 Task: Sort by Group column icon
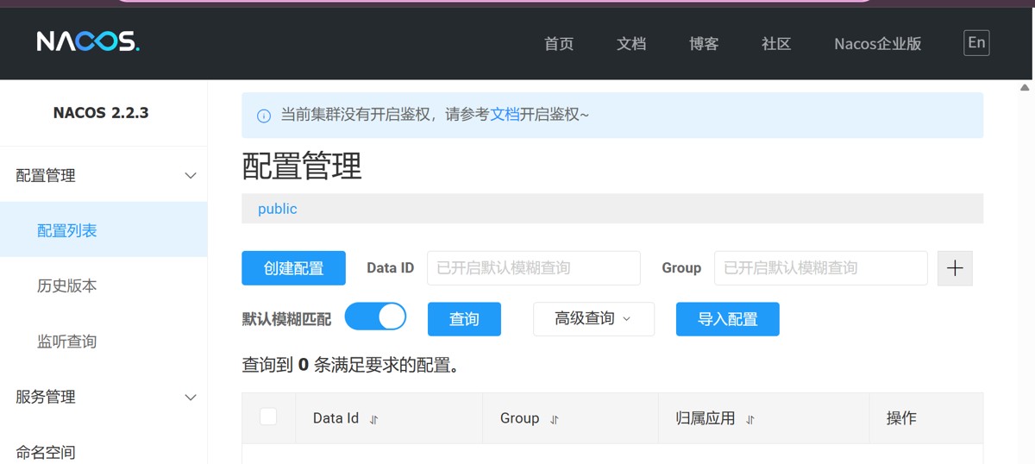pyautogui.click(x=555, y=419)
